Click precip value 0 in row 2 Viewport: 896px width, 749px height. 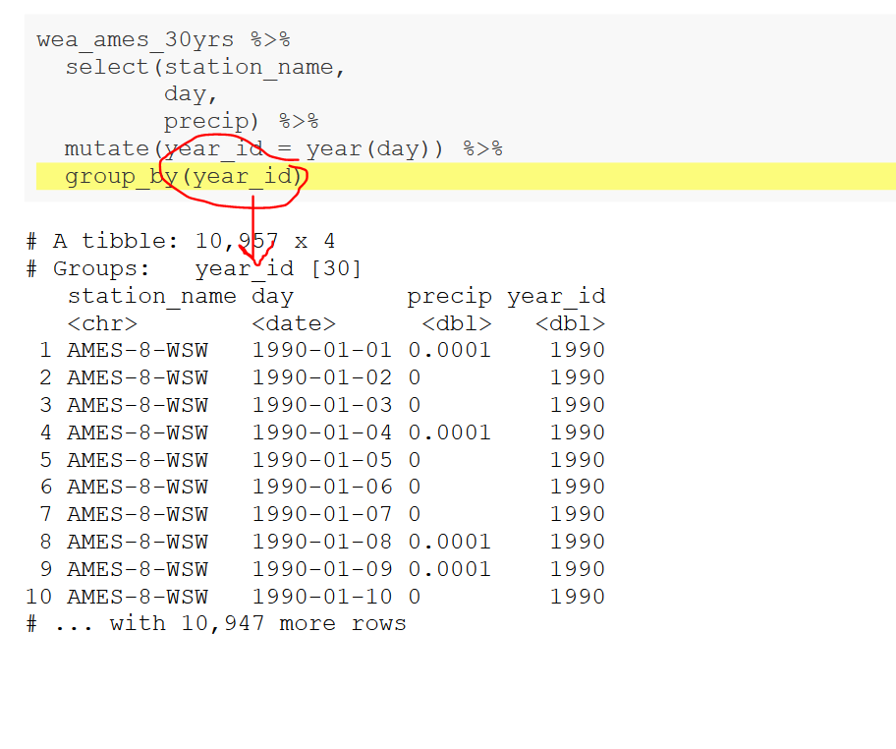(x=415, y=377)
